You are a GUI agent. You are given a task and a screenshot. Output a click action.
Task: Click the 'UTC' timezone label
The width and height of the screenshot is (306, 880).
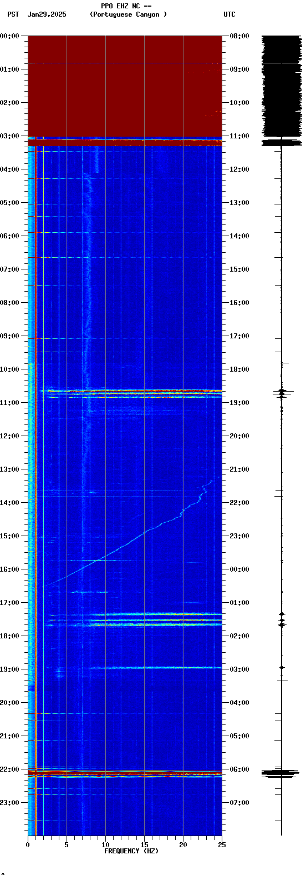229,14
